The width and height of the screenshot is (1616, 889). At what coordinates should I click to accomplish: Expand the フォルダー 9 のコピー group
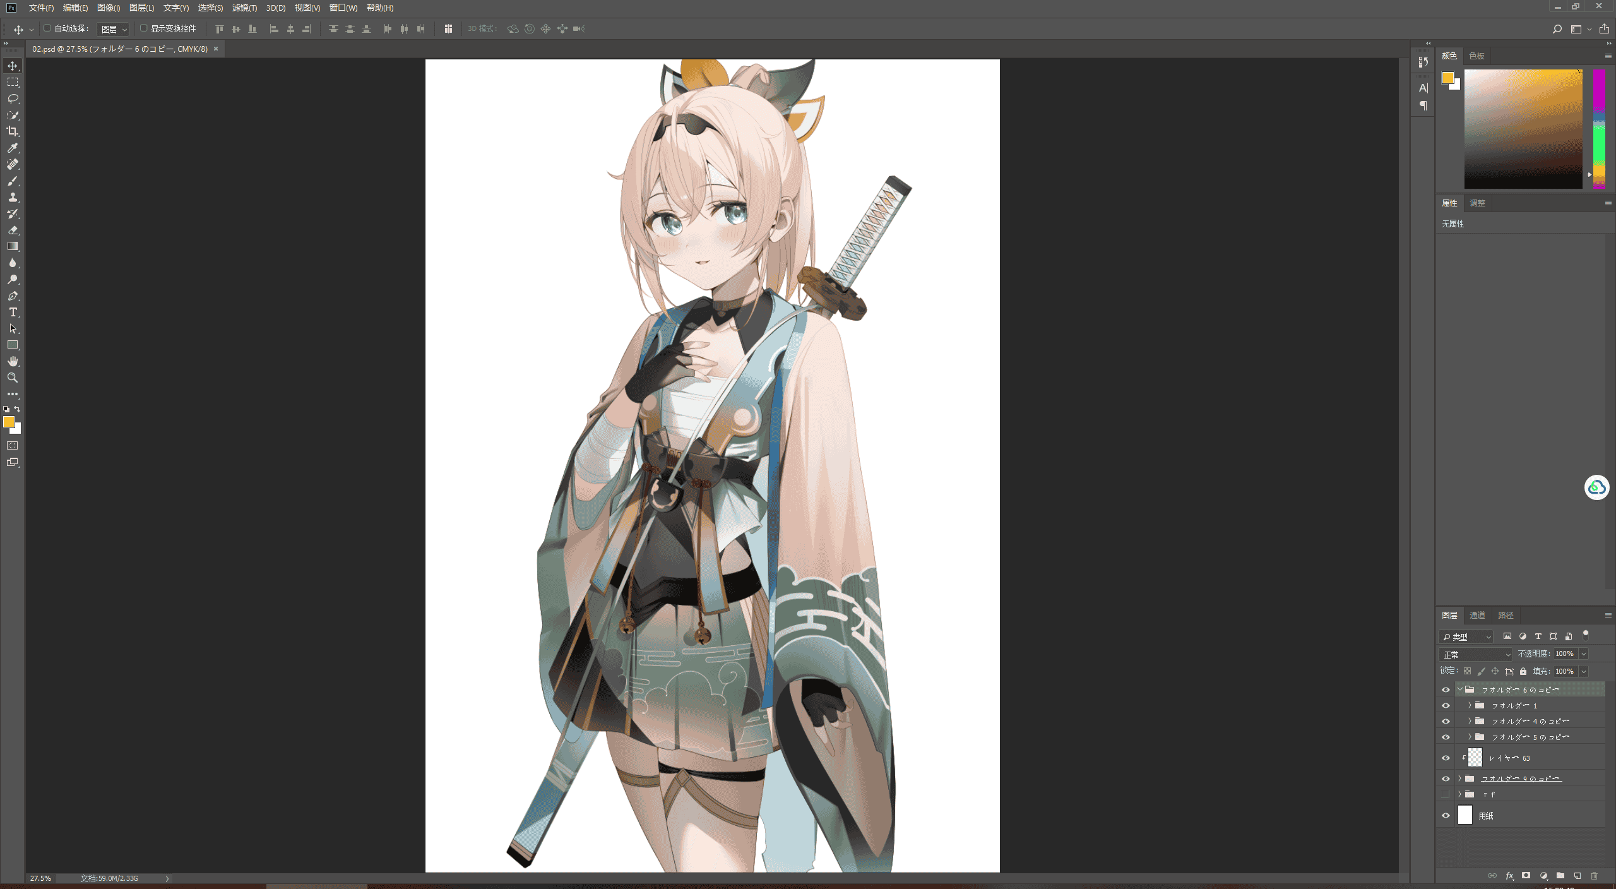[x=1459, y=779]
